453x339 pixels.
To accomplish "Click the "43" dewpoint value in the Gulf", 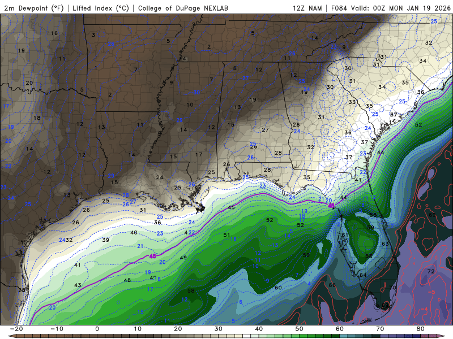I will click(x=78, y=285).
